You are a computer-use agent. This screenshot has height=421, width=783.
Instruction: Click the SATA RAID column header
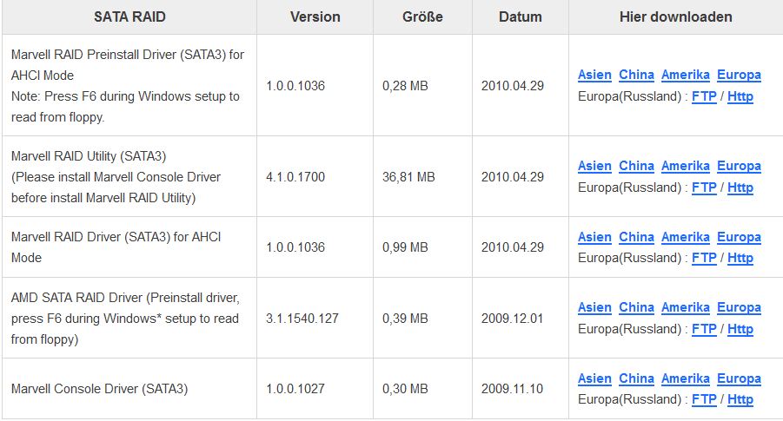pos(129,17)
